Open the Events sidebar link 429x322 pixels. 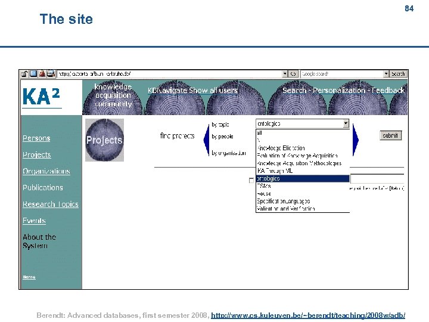pyautogui.click(x=34, y=221)
